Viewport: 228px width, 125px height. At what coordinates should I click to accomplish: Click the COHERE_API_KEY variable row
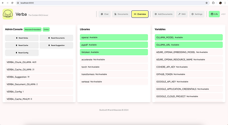pos(189,67)
